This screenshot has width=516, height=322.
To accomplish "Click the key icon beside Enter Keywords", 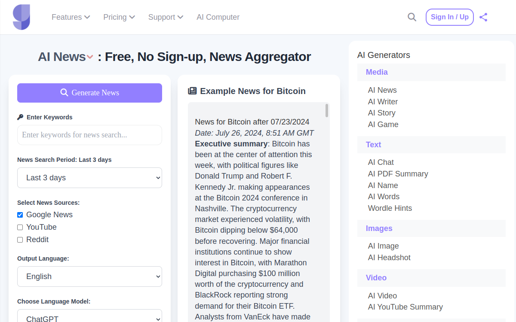I will (20, 117).
